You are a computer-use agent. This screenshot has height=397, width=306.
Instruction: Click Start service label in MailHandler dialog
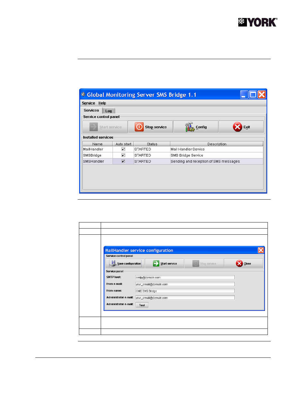(169, 264)
